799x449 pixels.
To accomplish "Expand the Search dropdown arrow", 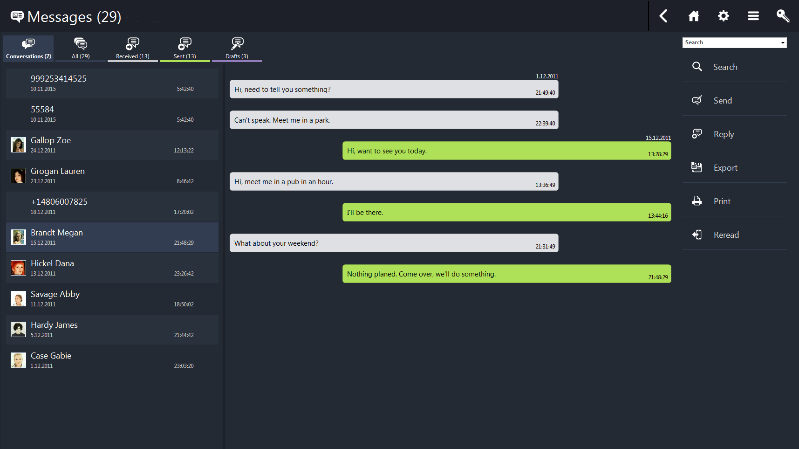I will click(x=783, y=43).
